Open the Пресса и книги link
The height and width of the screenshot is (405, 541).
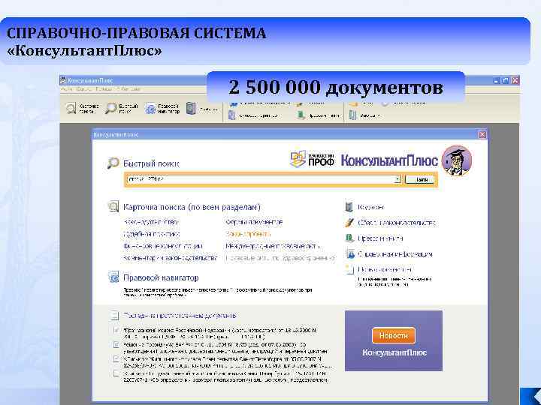pos(380,238)
